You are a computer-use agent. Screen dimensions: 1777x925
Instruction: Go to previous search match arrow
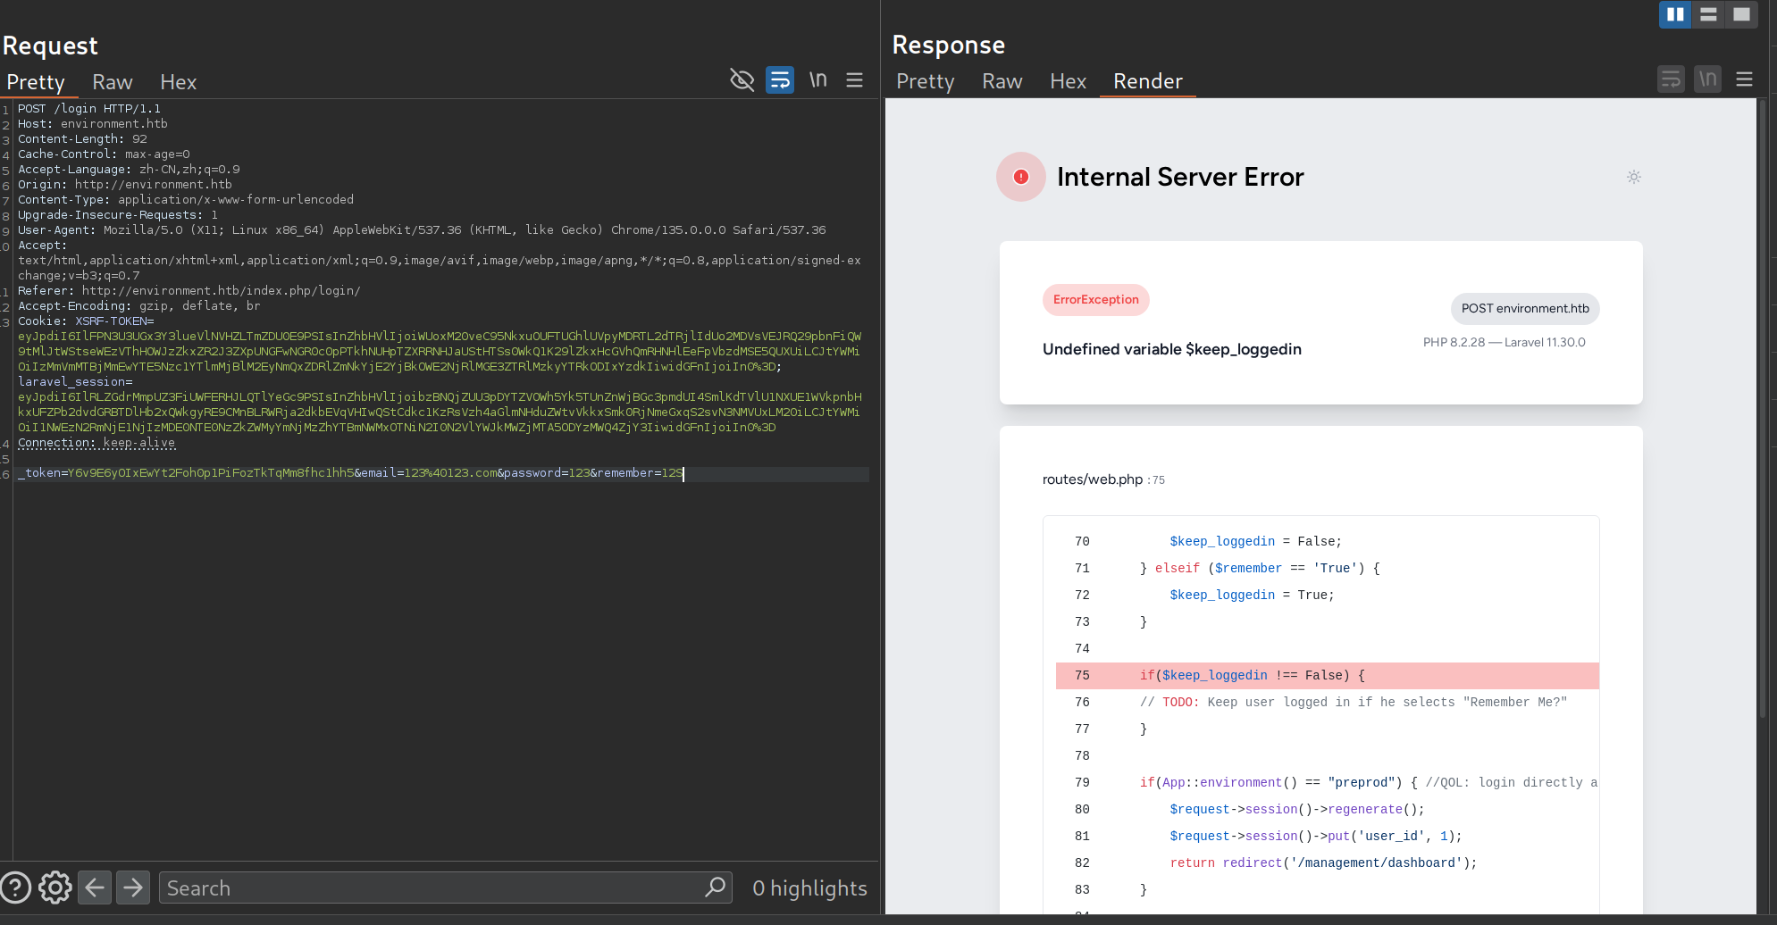95,887
